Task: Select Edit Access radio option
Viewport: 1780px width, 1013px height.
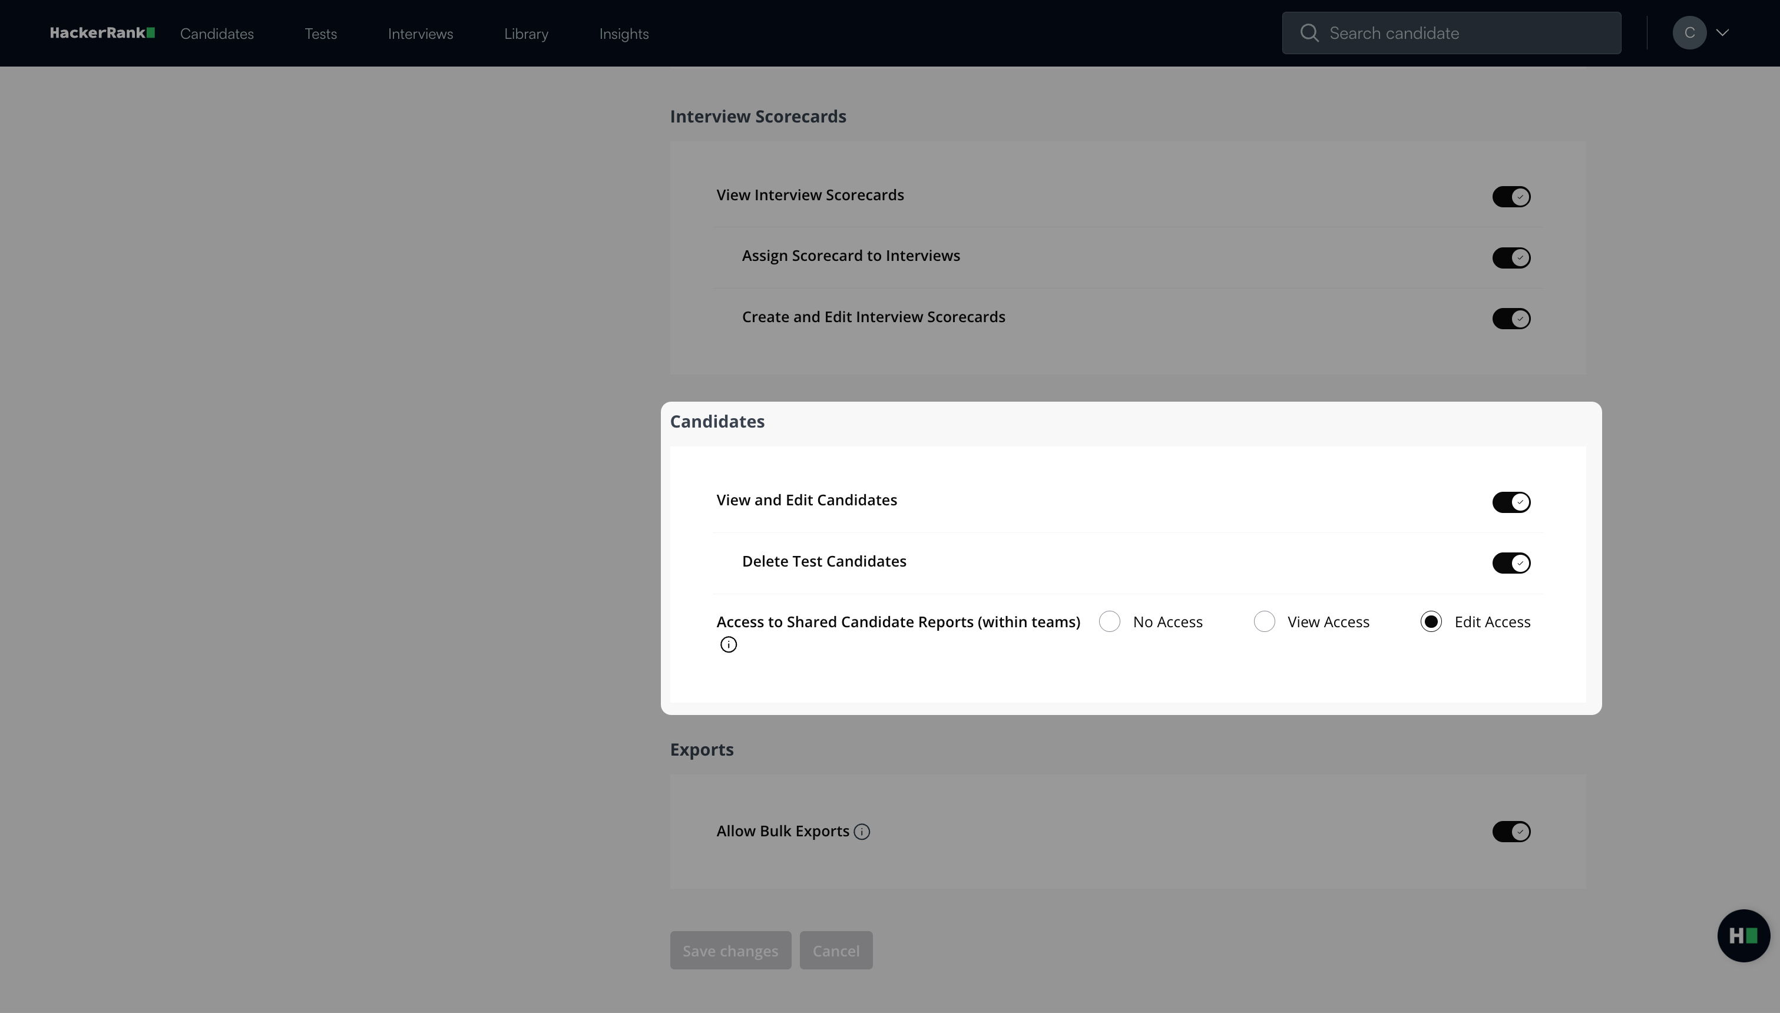Action: [x=1431, y=621]
